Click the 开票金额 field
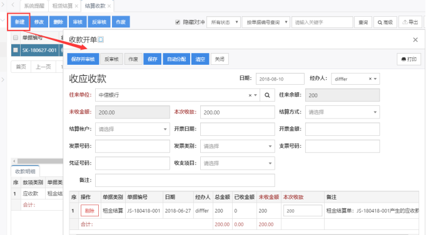 click(x=342, y=129)
